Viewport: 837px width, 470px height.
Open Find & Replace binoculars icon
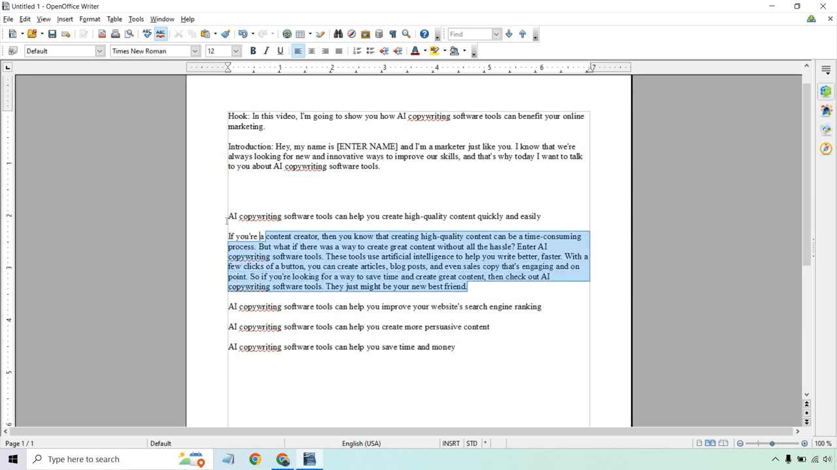[x=338, y=34]
